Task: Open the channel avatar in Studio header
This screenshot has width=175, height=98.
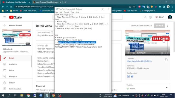Action: point(170,17)
